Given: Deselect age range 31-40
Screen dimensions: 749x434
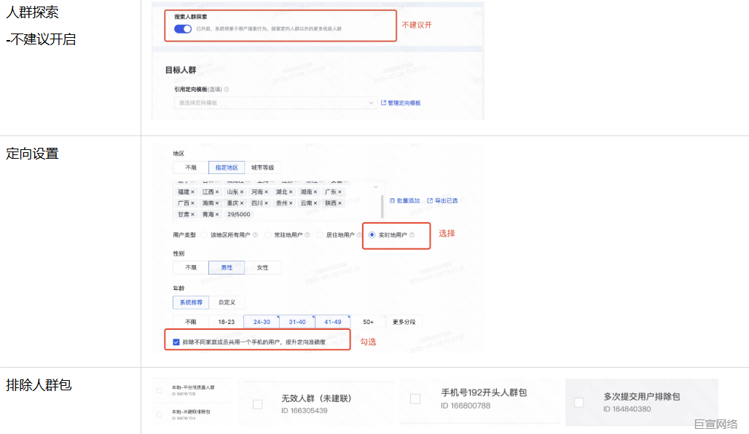Looking at the screenshot, I should pos(297,322).
